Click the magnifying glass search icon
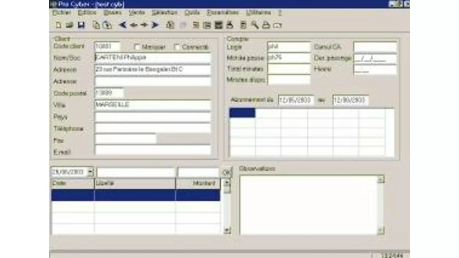This screenshot has width=459, height=258. 255,25
